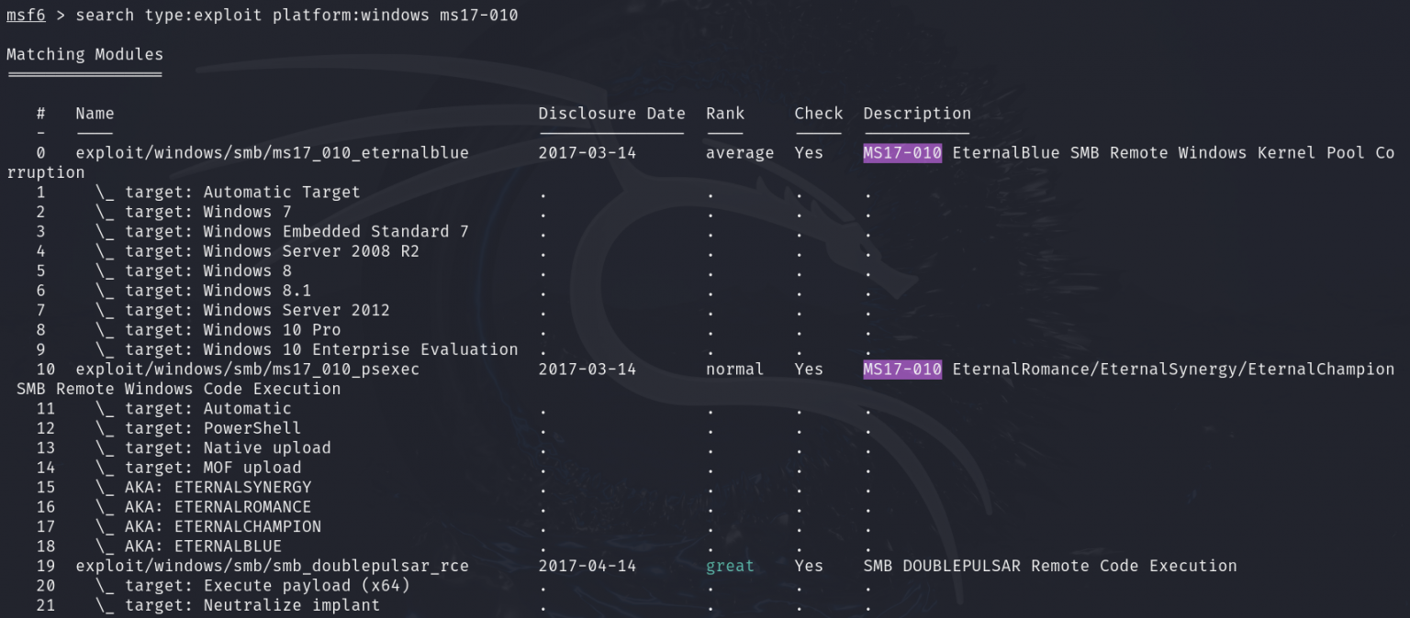Click the green 'great' rank text

730,566
